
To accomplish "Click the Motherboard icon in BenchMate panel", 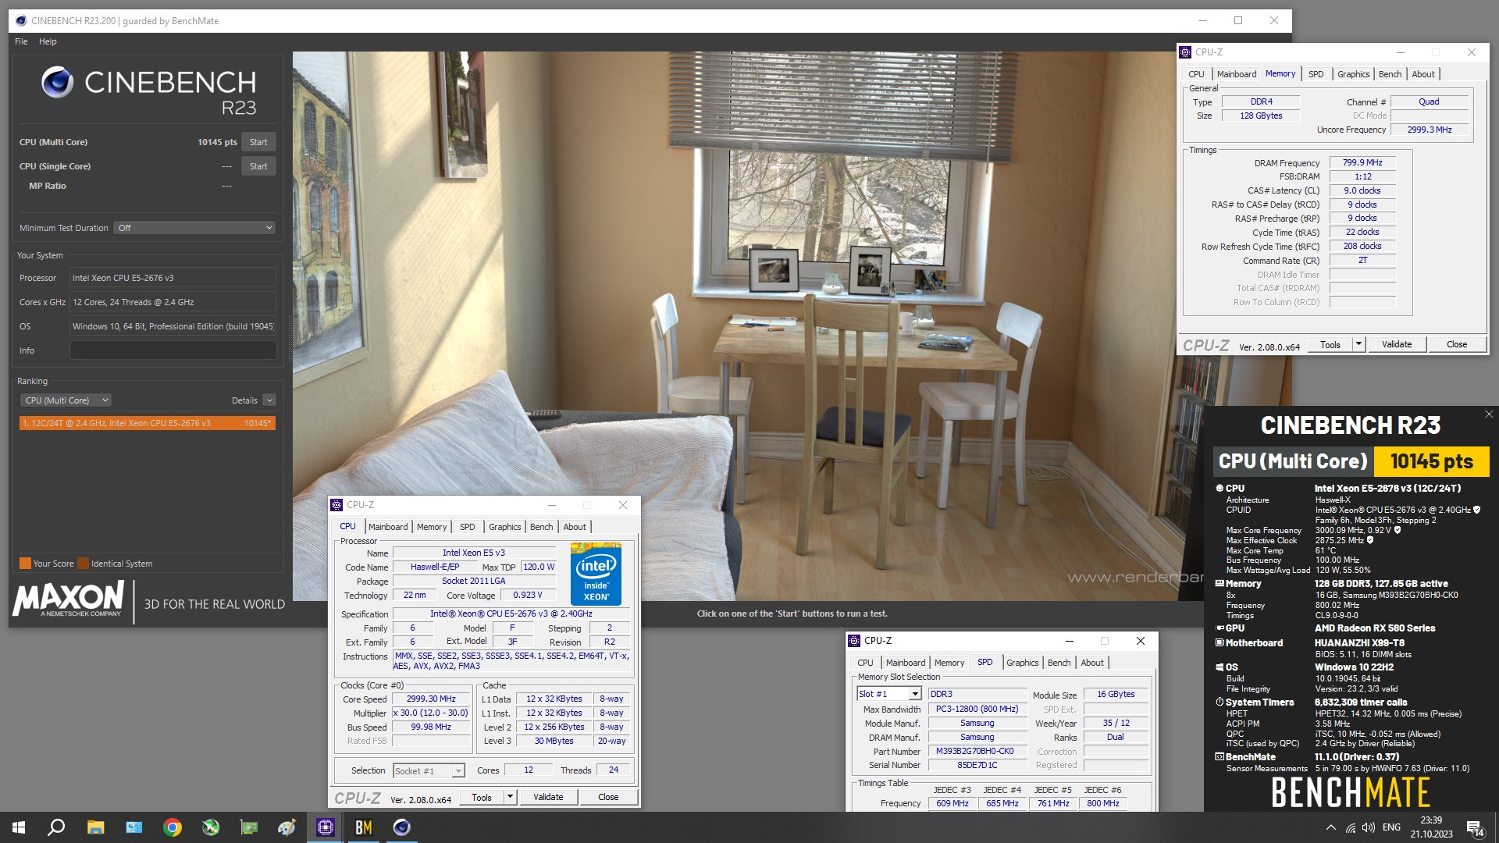I will tap(1219, 642).
